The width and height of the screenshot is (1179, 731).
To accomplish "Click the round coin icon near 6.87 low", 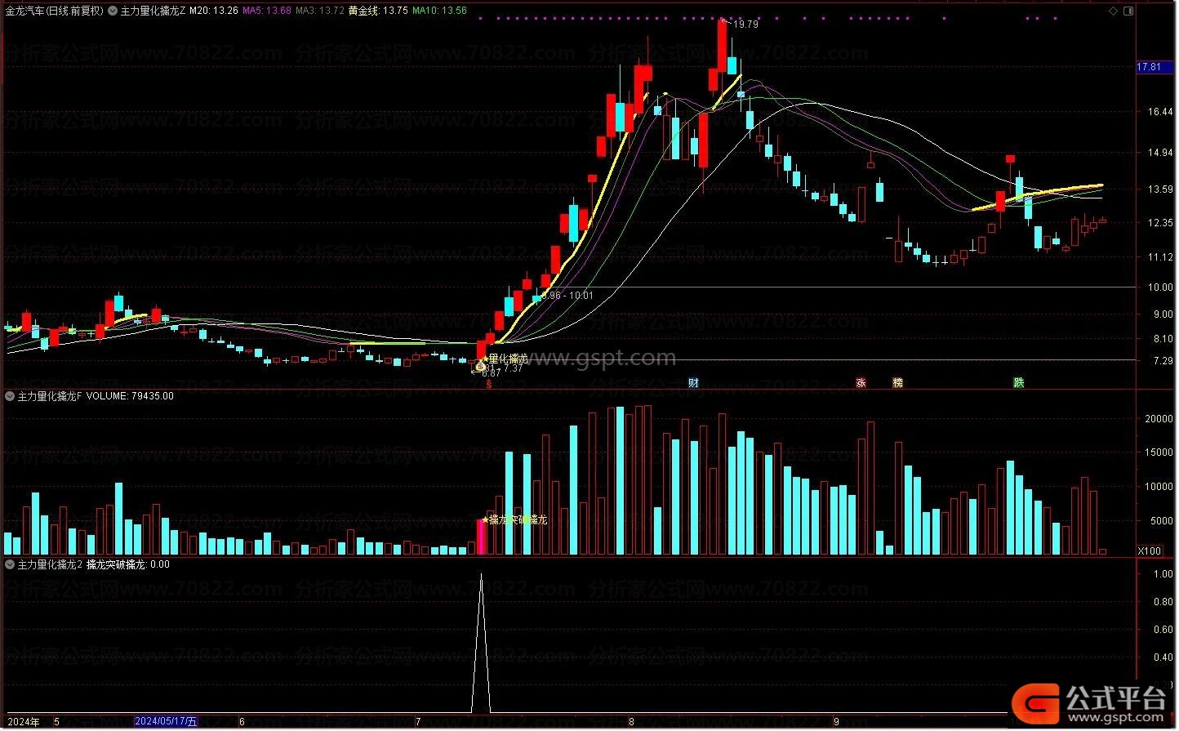I will 481,367.
